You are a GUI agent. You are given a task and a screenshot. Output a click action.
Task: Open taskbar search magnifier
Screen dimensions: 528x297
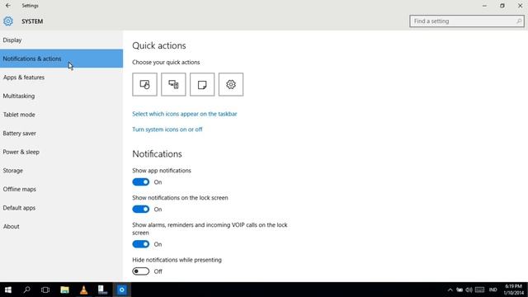pyautogui.click(x=26, y=290)
